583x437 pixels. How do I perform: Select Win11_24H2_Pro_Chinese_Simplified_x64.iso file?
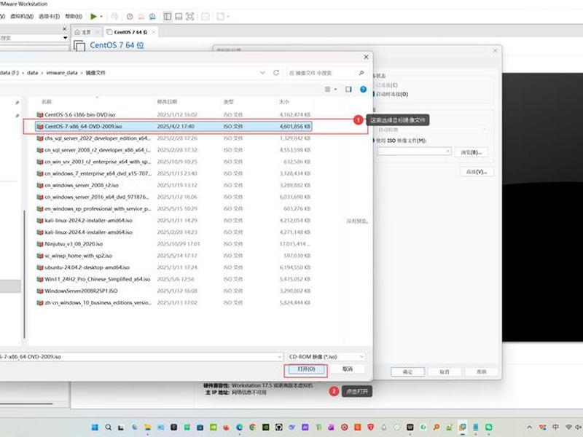pyautogui.click(x=173, y=279)
